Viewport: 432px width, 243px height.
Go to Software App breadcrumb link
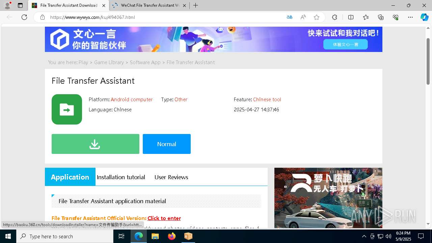[145, 62]
